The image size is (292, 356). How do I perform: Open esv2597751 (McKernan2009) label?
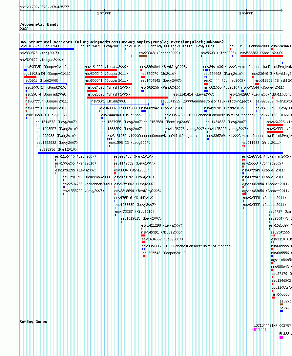click(266, 156)
